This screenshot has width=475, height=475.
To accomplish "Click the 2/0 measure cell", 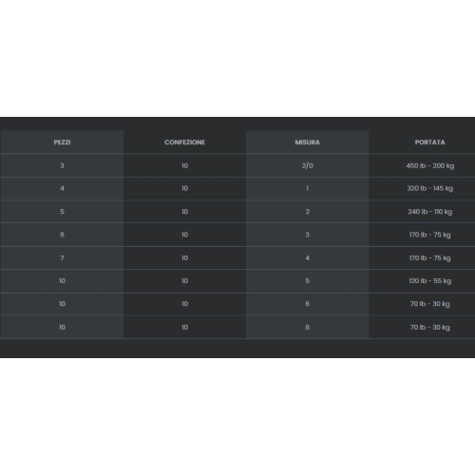I will 307,165.
